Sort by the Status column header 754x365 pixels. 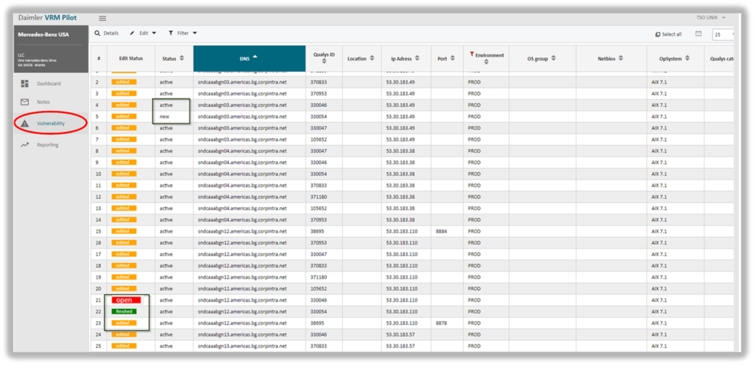pos(173,58)
